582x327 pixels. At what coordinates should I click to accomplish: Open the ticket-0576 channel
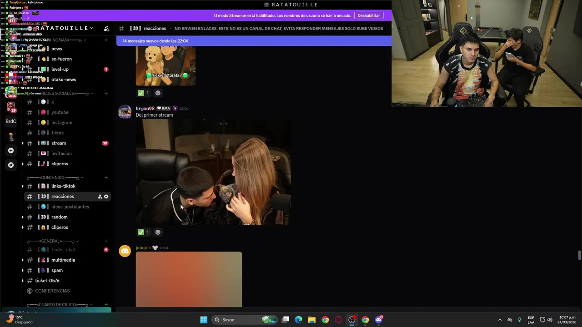[x=67, y=281]
